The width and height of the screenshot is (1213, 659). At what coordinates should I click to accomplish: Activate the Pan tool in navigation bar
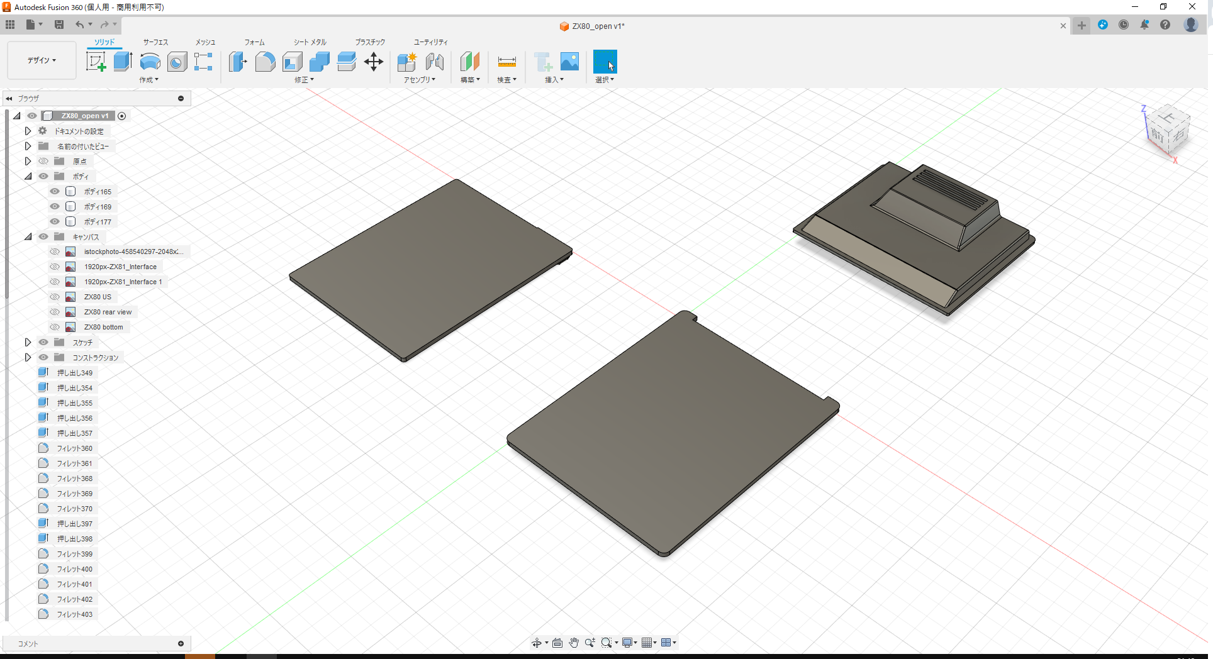coord(573,643)
